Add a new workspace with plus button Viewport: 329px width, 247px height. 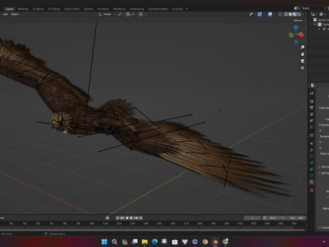(x=187, y=9)
